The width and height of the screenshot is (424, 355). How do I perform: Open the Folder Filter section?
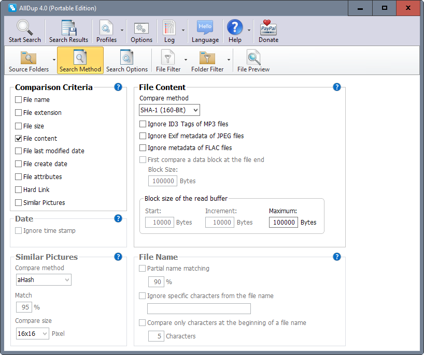click(x=207, y=61)
